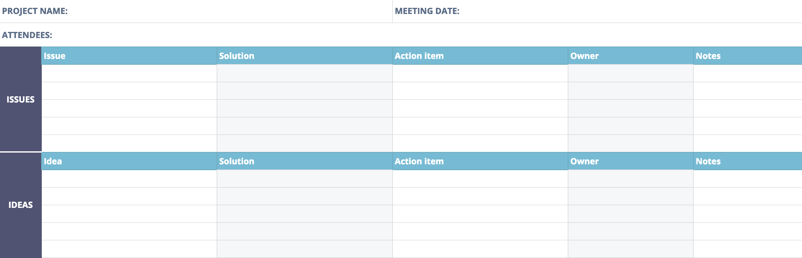Select the IDEAS side label cell

point(21,205)
